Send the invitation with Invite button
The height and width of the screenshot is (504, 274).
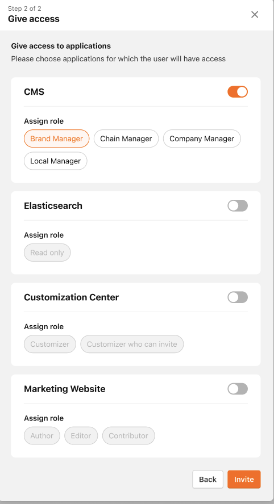tap(244, 479)
